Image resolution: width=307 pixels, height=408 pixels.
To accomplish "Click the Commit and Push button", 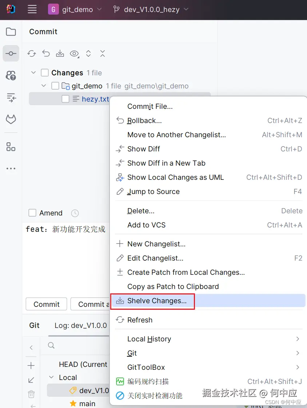I will click(90, 304).
